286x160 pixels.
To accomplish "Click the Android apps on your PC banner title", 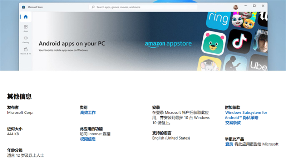I will pyautogui.click(x=72, y=43).
